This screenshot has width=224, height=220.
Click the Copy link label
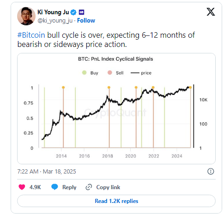coord(108,187)
